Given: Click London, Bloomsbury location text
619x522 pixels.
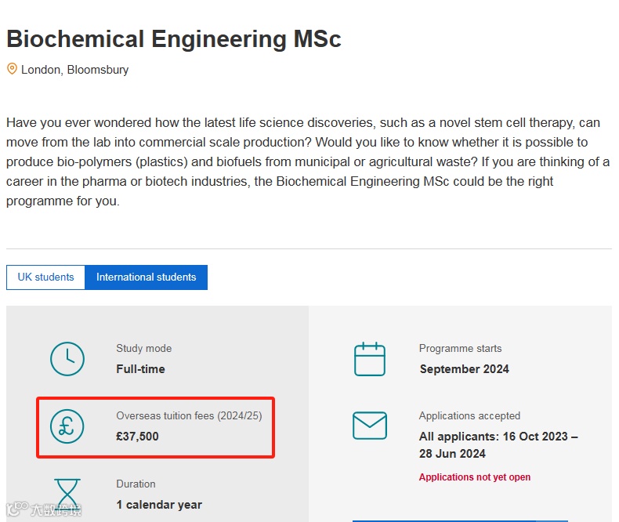Looking at the screenshot, I should coord(74,70).
